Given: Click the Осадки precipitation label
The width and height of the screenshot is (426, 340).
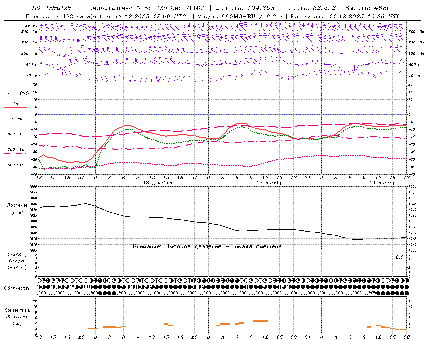Looking at the screenshot, I should click(17, 261).
